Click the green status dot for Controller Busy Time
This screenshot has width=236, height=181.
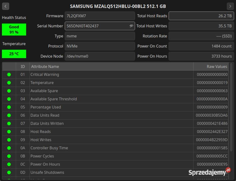(9, 148)
